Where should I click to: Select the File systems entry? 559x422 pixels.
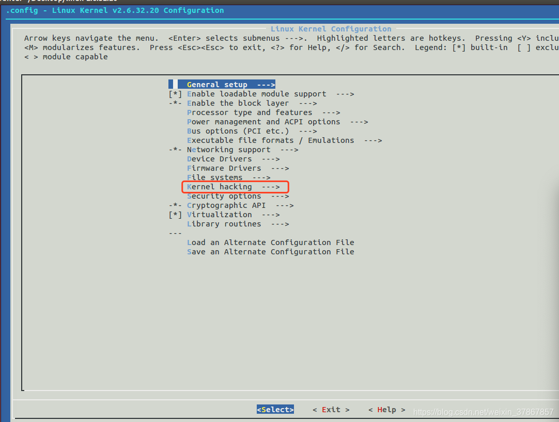[x=228, y=177]
